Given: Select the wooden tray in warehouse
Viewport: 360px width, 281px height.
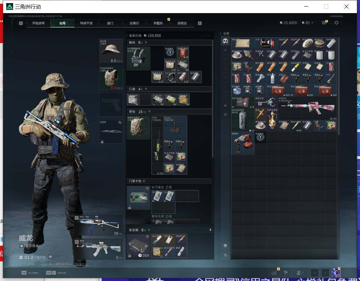Looking at the screenshot, I should [x=243, y=43].
